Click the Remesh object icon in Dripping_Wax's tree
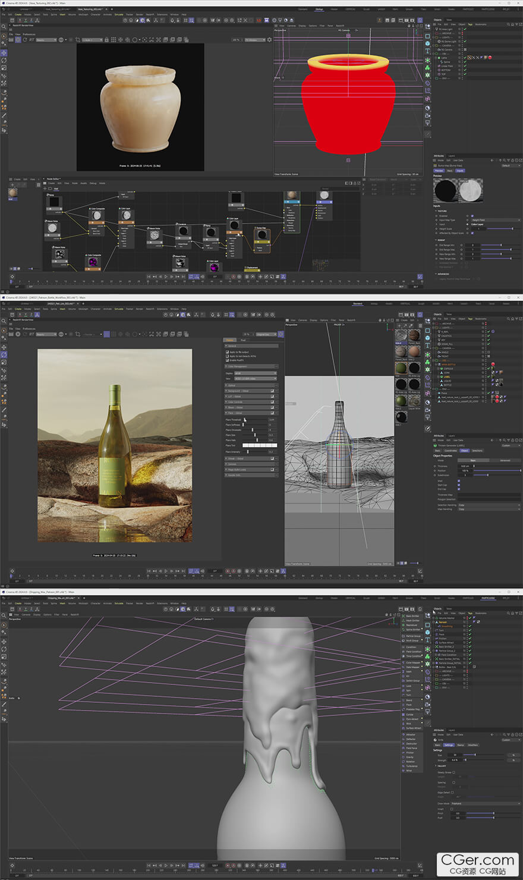This screenshot has height=880, width=523. (x=437, y=622)
